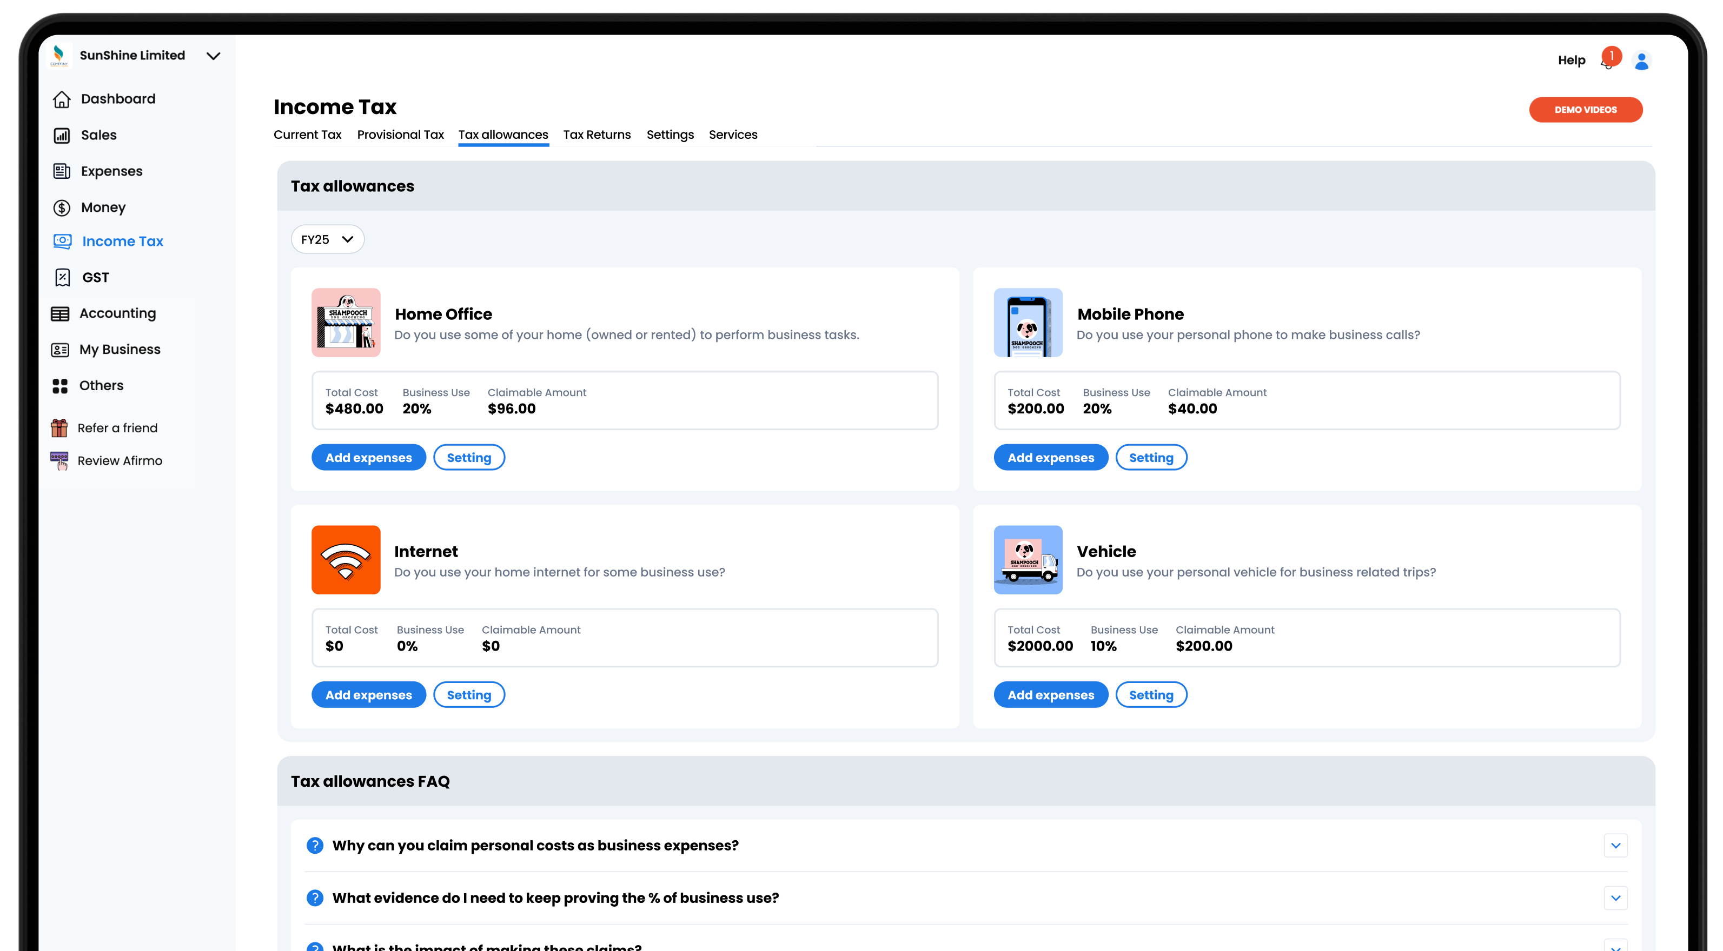The height and width of the screenshot is (951, 1723).
Task: Click the SunShine Limited company logo
Action: tap(59, 56)
